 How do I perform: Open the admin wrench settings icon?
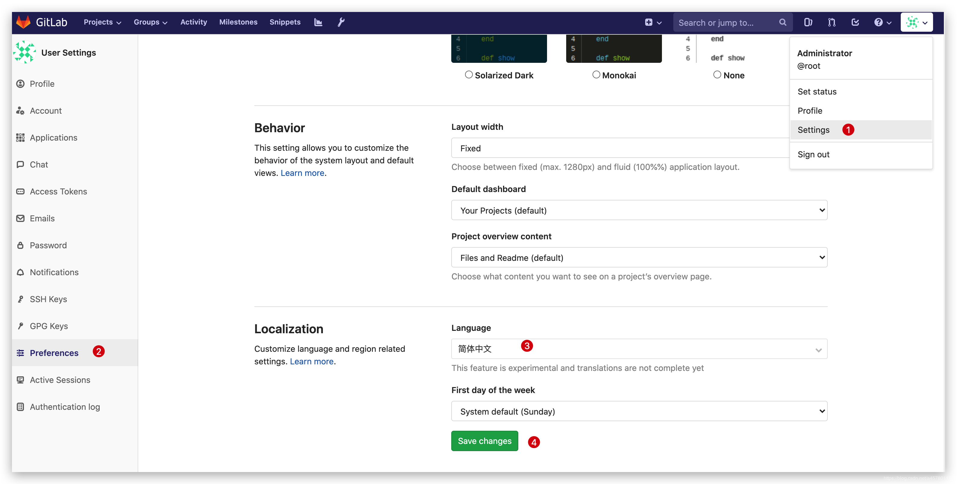click(x=341, y=22)
